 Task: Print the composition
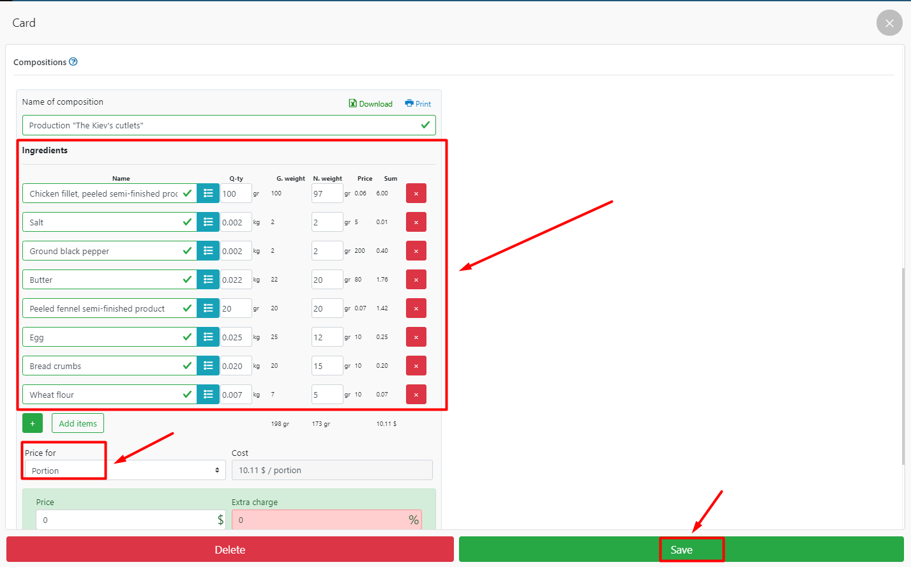point(418,103)
